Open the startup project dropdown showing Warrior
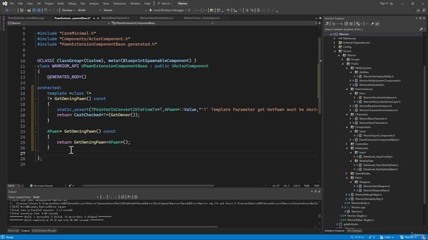The width and height of the screenshot is (428, 240). 125,11
